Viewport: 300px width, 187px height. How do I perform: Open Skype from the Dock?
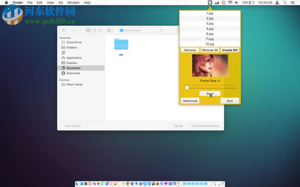(x=145, y=184)
